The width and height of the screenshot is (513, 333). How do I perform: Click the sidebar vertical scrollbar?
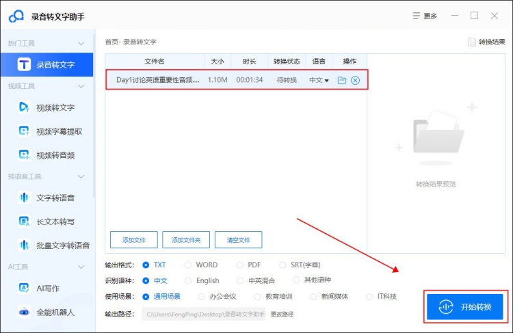94,116
